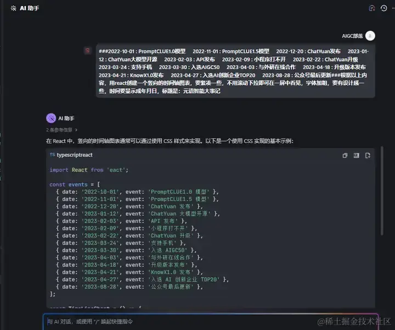Click the AI 助手 panel title
Screen dimensions: 395x330
click(30, 8)
